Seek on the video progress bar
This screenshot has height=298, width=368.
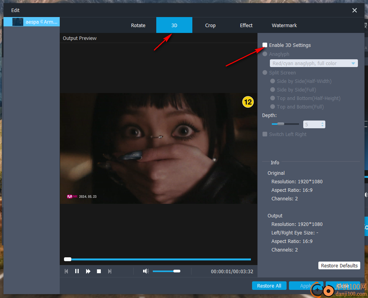pos(157,259)
